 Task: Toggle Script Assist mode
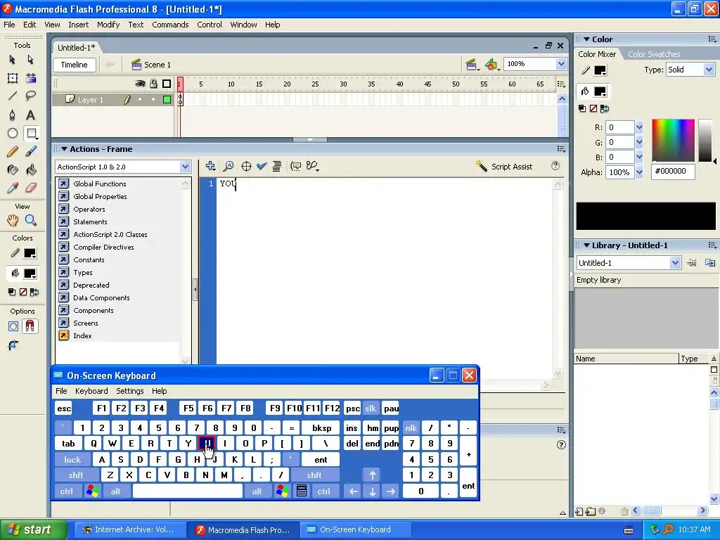(x=504, y=166)
